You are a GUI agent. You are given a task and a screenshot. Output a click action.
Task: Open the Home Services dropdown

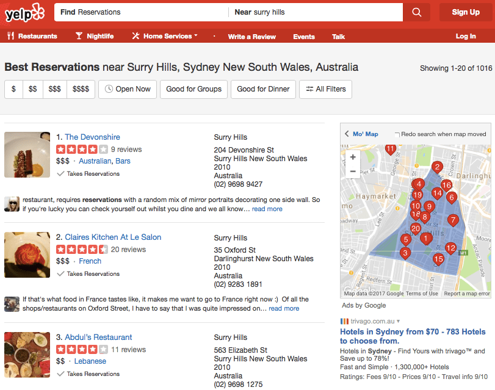pyautogui.click(x=164, y=36)
